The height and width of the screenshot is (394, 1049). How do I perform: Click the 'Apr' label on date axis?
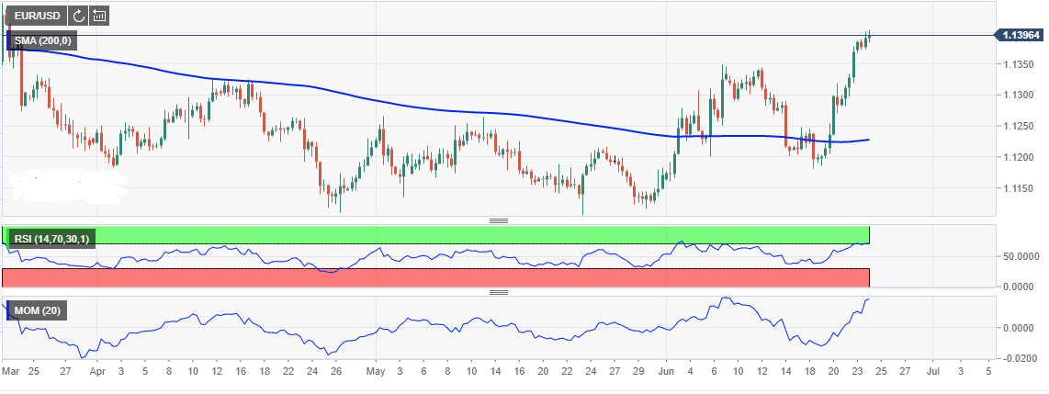point(98,372)
